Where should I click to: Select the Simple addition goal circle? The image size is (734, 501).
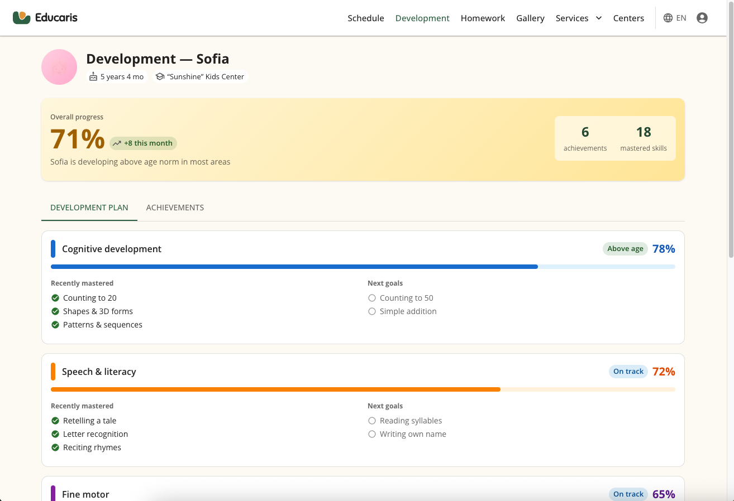(372, 311)
